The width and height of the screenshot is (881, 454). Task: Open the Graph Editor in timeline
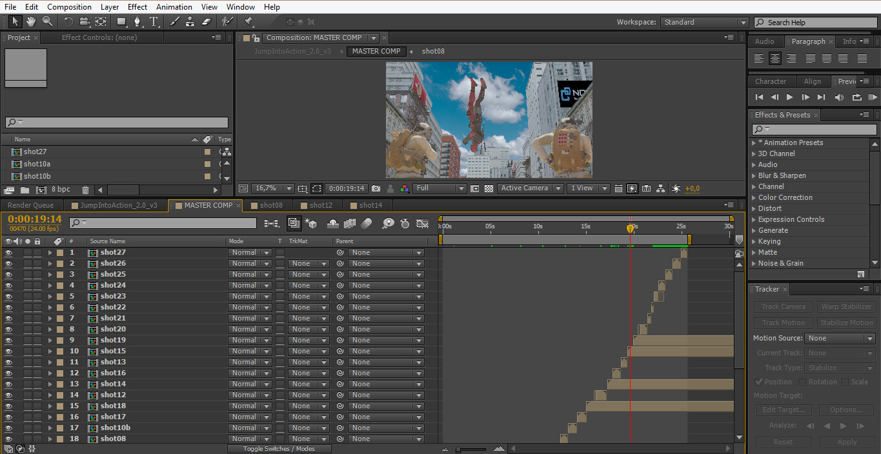[x=422, y=223]
